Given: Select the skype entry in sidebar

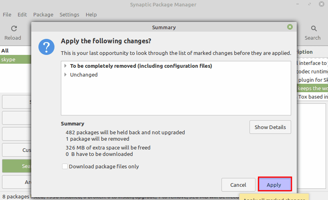Looking at the screenshot, I should coord(8,59).
